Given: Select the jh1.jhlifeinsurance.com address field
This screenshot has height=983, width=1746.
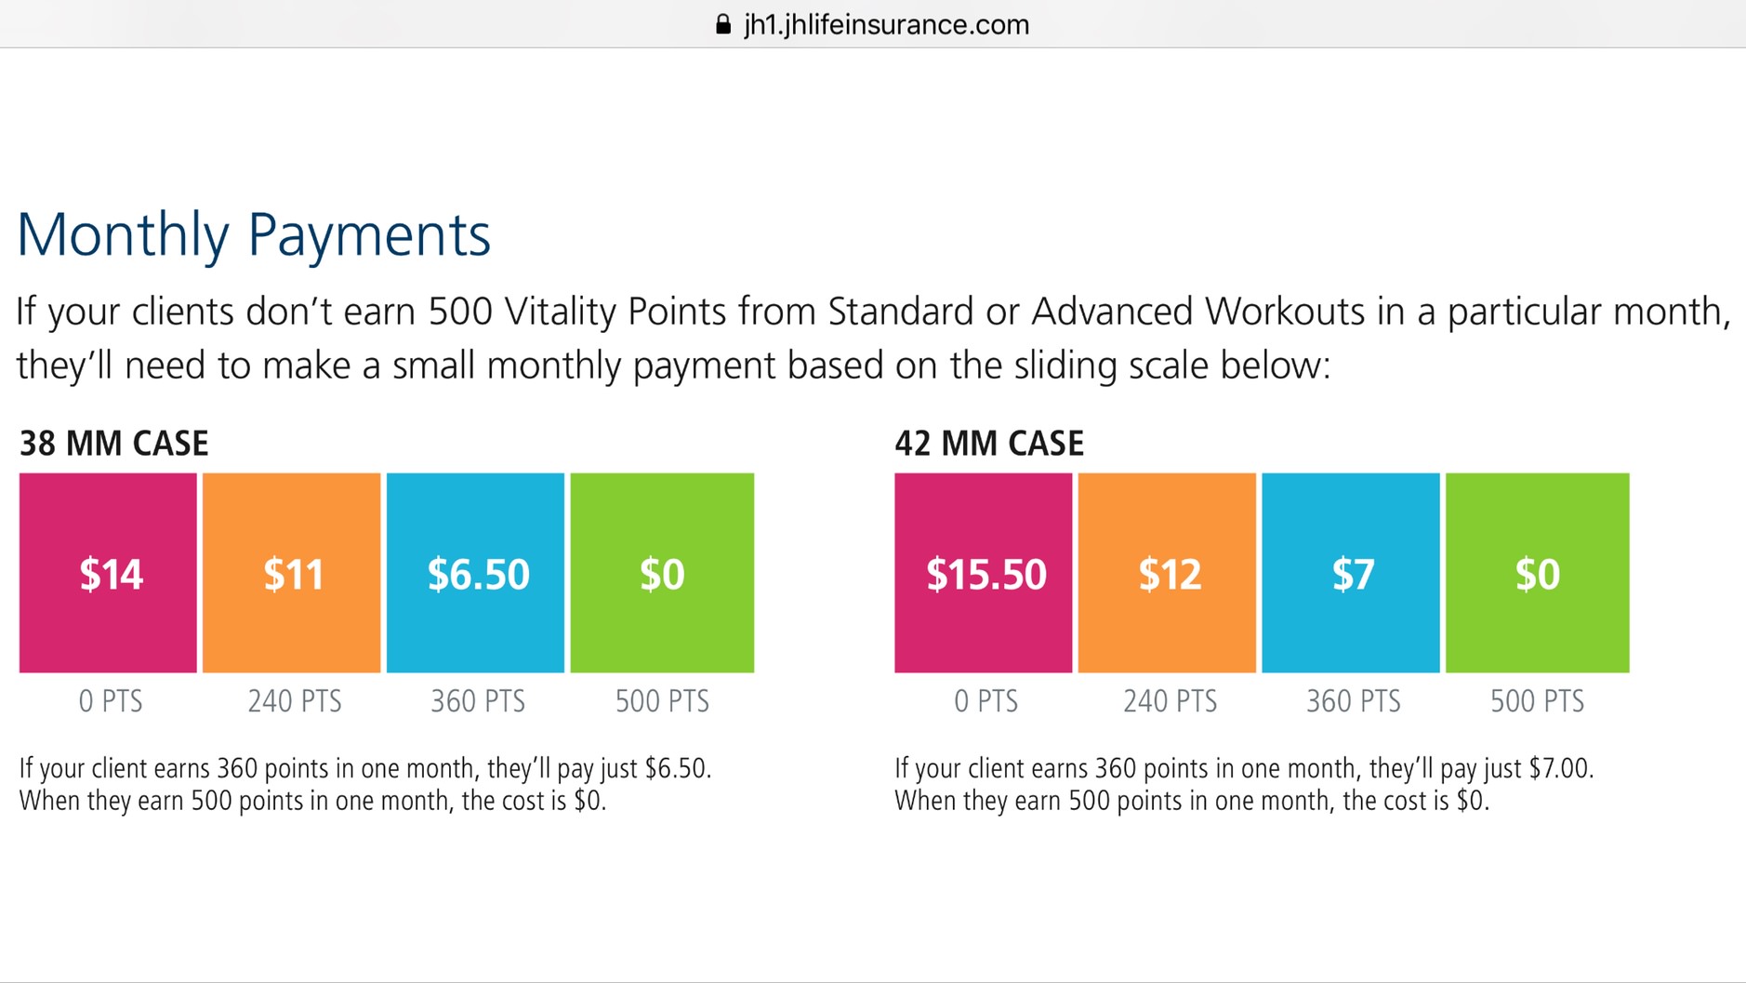Looking at the screenshot, I should pos(872,24).
